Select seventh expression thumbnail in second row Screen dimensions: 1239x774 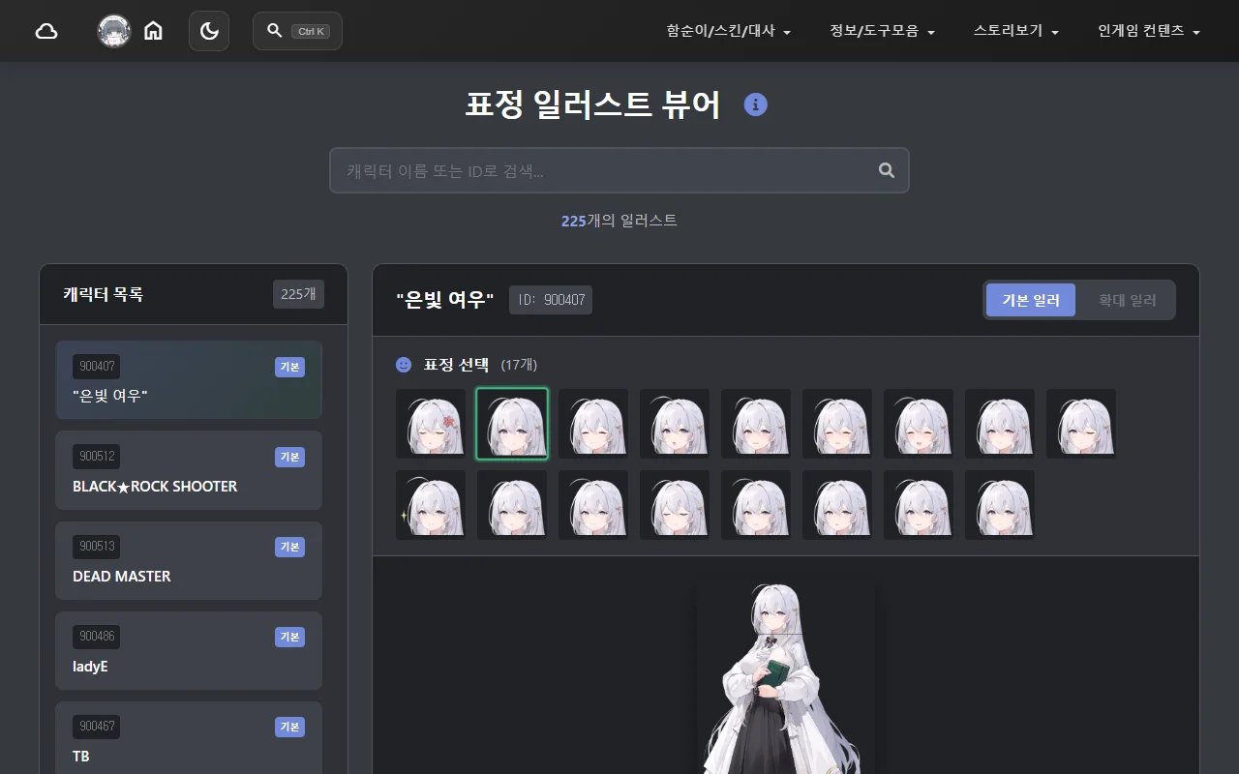click(x=919, y=505)
